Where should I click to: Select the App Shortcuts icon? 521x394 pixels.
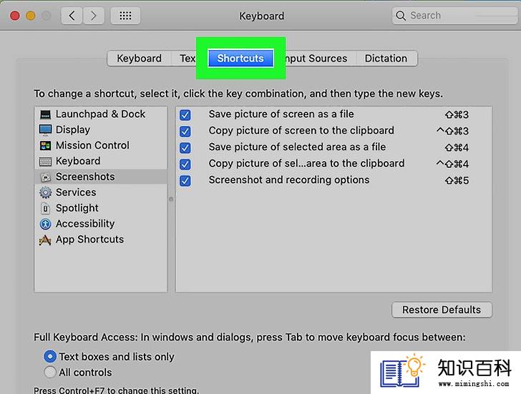(45, 240)
